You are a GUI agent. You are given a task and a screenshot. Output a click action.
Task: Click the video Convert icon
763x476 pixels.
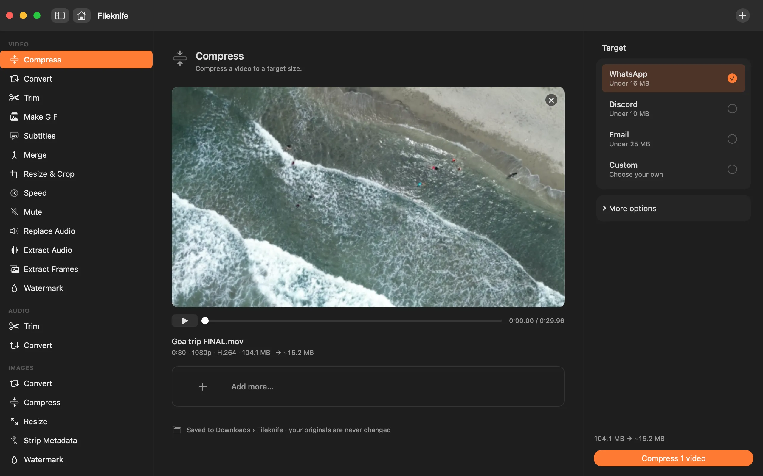[14, 78]
